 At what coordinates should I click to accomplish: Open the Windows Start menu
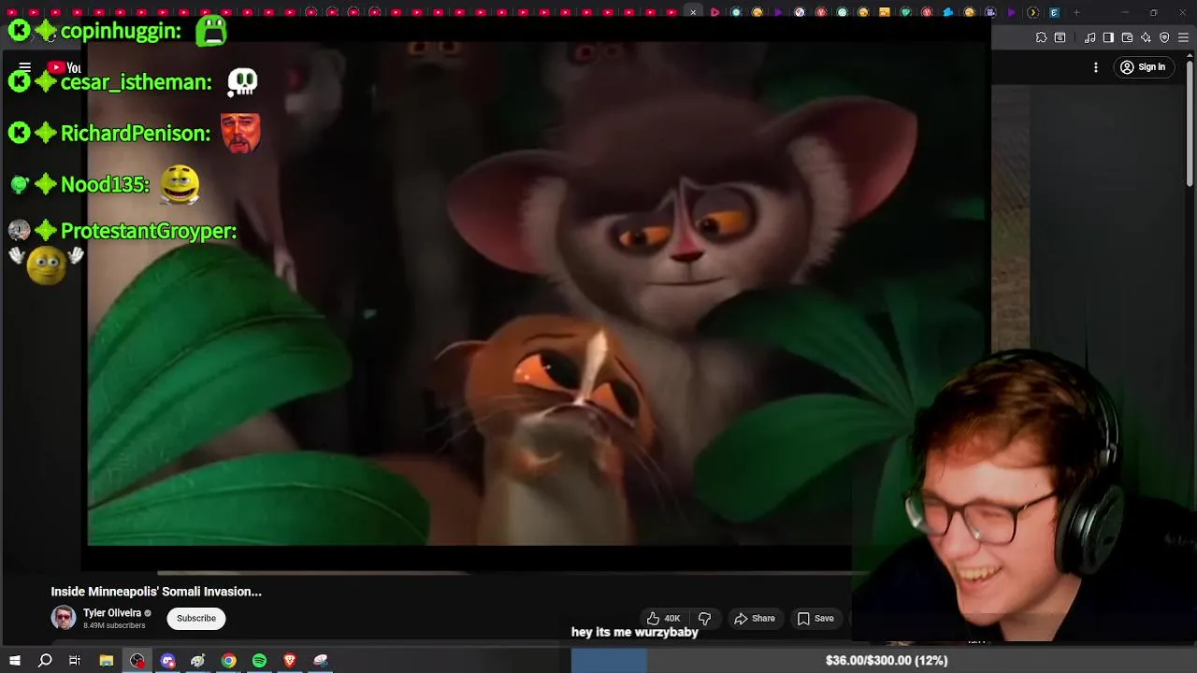coord(15,661)
